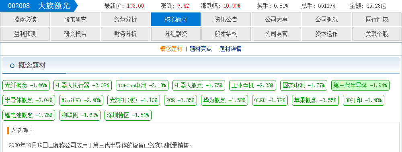Pick 半导体概念 concept tag
The image size is (402, 152).
[x=29, y=100]
